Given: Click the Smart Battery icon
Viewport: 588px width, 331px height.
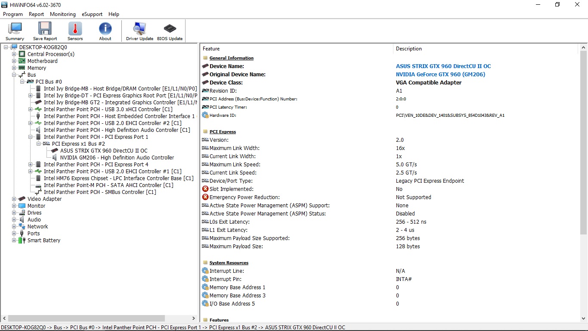Looking at the screenshot, I should (x=22, y=240).
